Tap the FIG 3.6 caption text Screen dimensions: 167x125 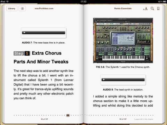point(123,67)
